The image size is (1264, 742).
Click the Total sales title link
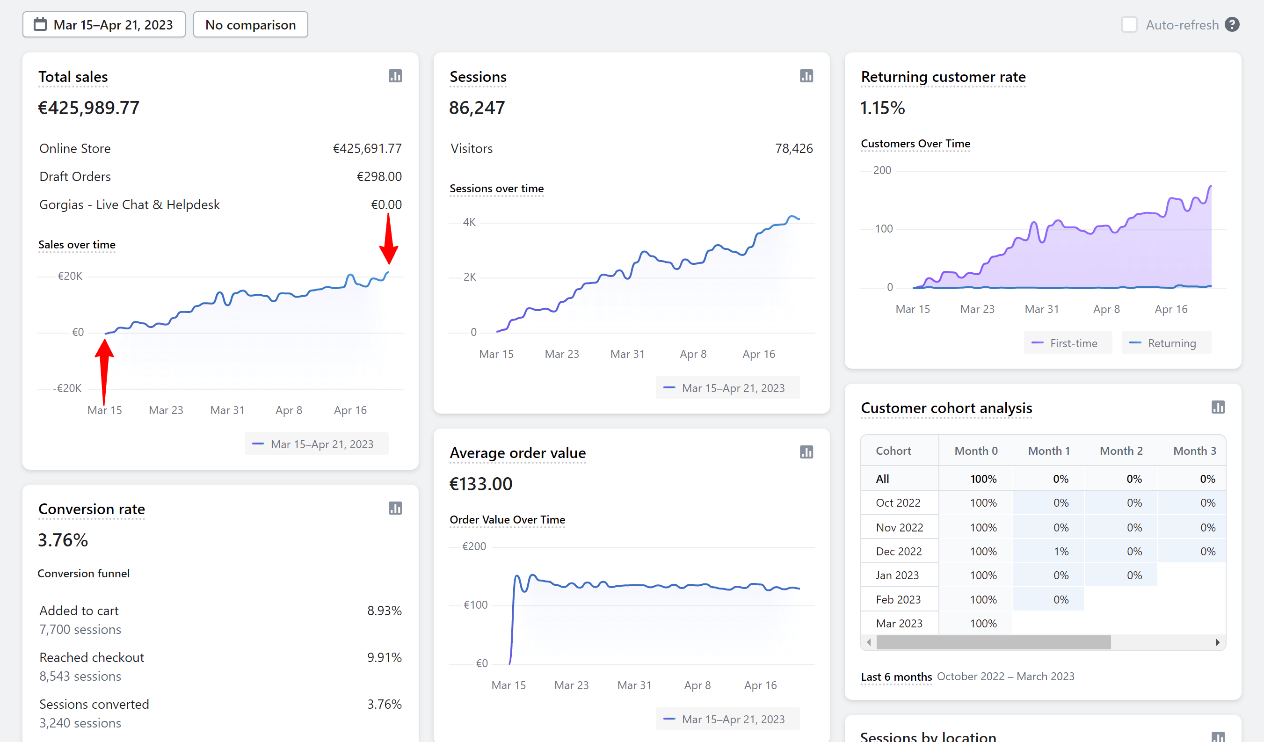(73, 77)
